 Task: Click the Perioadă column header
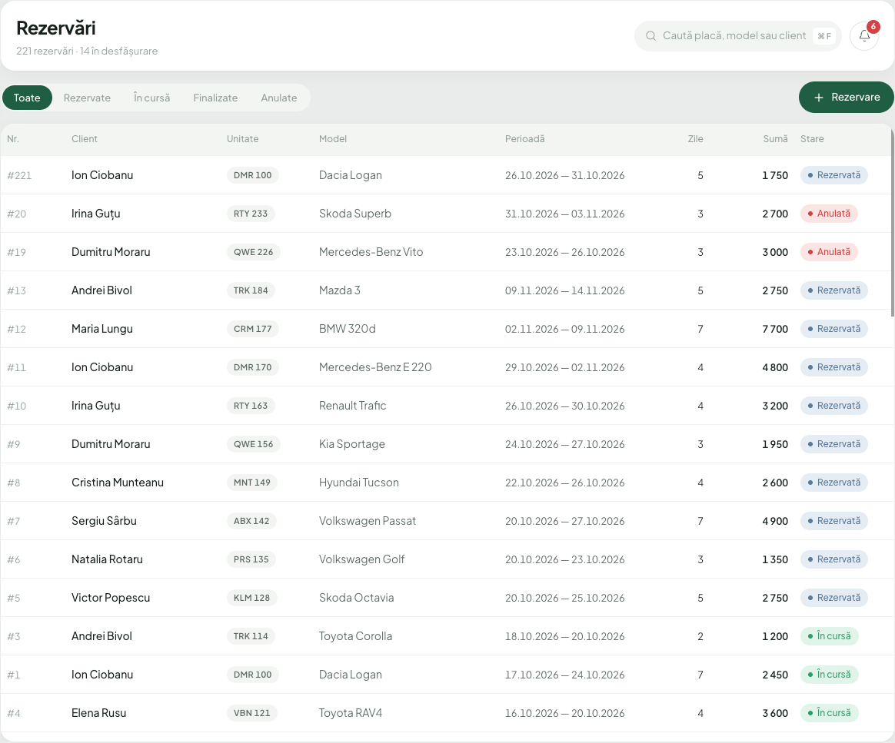524,138
